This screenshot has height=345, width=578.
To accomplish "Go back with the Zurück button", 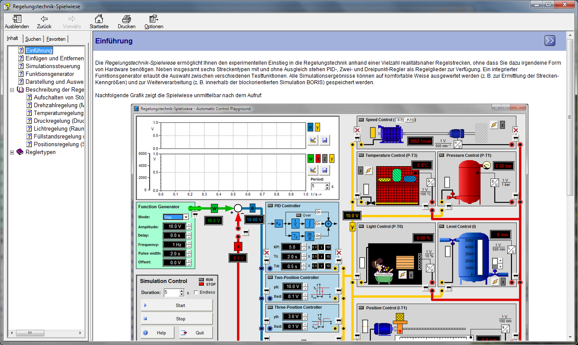I will coord(44,22).
